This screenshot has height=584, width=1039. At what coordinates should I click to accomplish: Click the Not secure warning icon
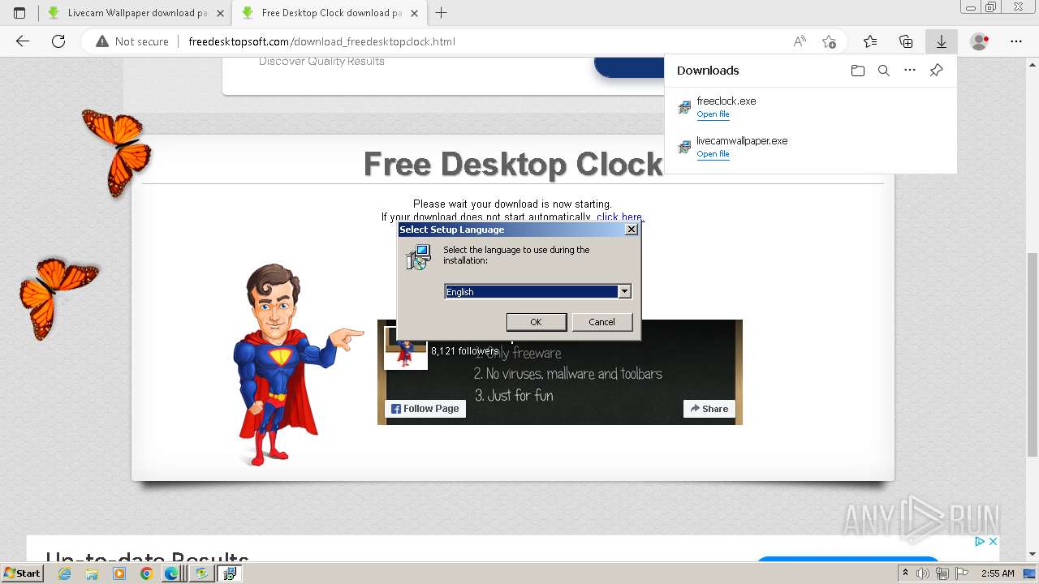coord(102,41)
